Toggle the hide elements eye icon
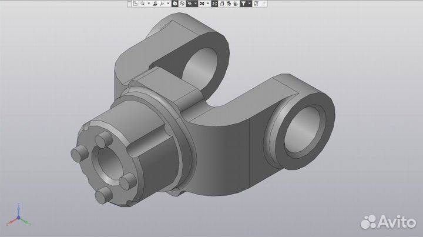The image size is (423, 237). point(190,4)
